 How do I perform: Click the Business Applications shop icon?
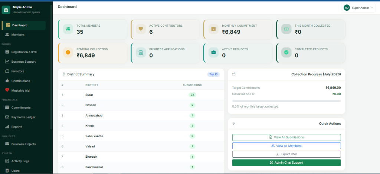[141, 52]
